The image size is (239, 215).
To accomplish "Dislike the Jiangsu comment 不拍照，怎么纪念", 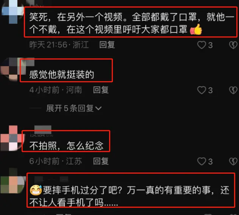I will coord(233,161).
